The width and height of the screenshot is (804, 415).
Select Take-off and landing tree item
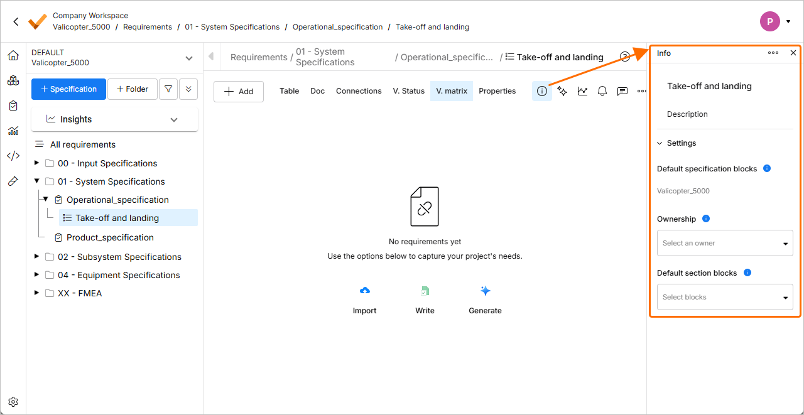tap(129, 218)
